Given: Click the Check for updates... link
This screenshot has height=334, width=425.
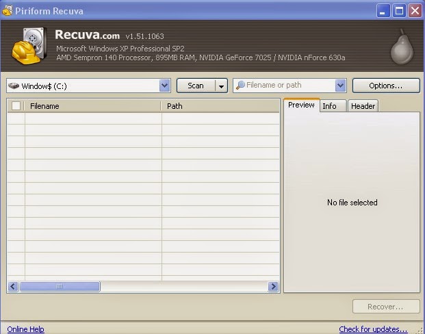Looking at the screenshot, I should click(373, 329).
